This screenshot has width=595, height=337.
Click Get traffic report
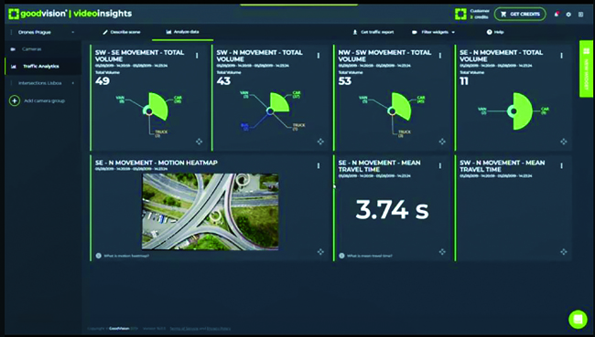click(x=373, y=32)
